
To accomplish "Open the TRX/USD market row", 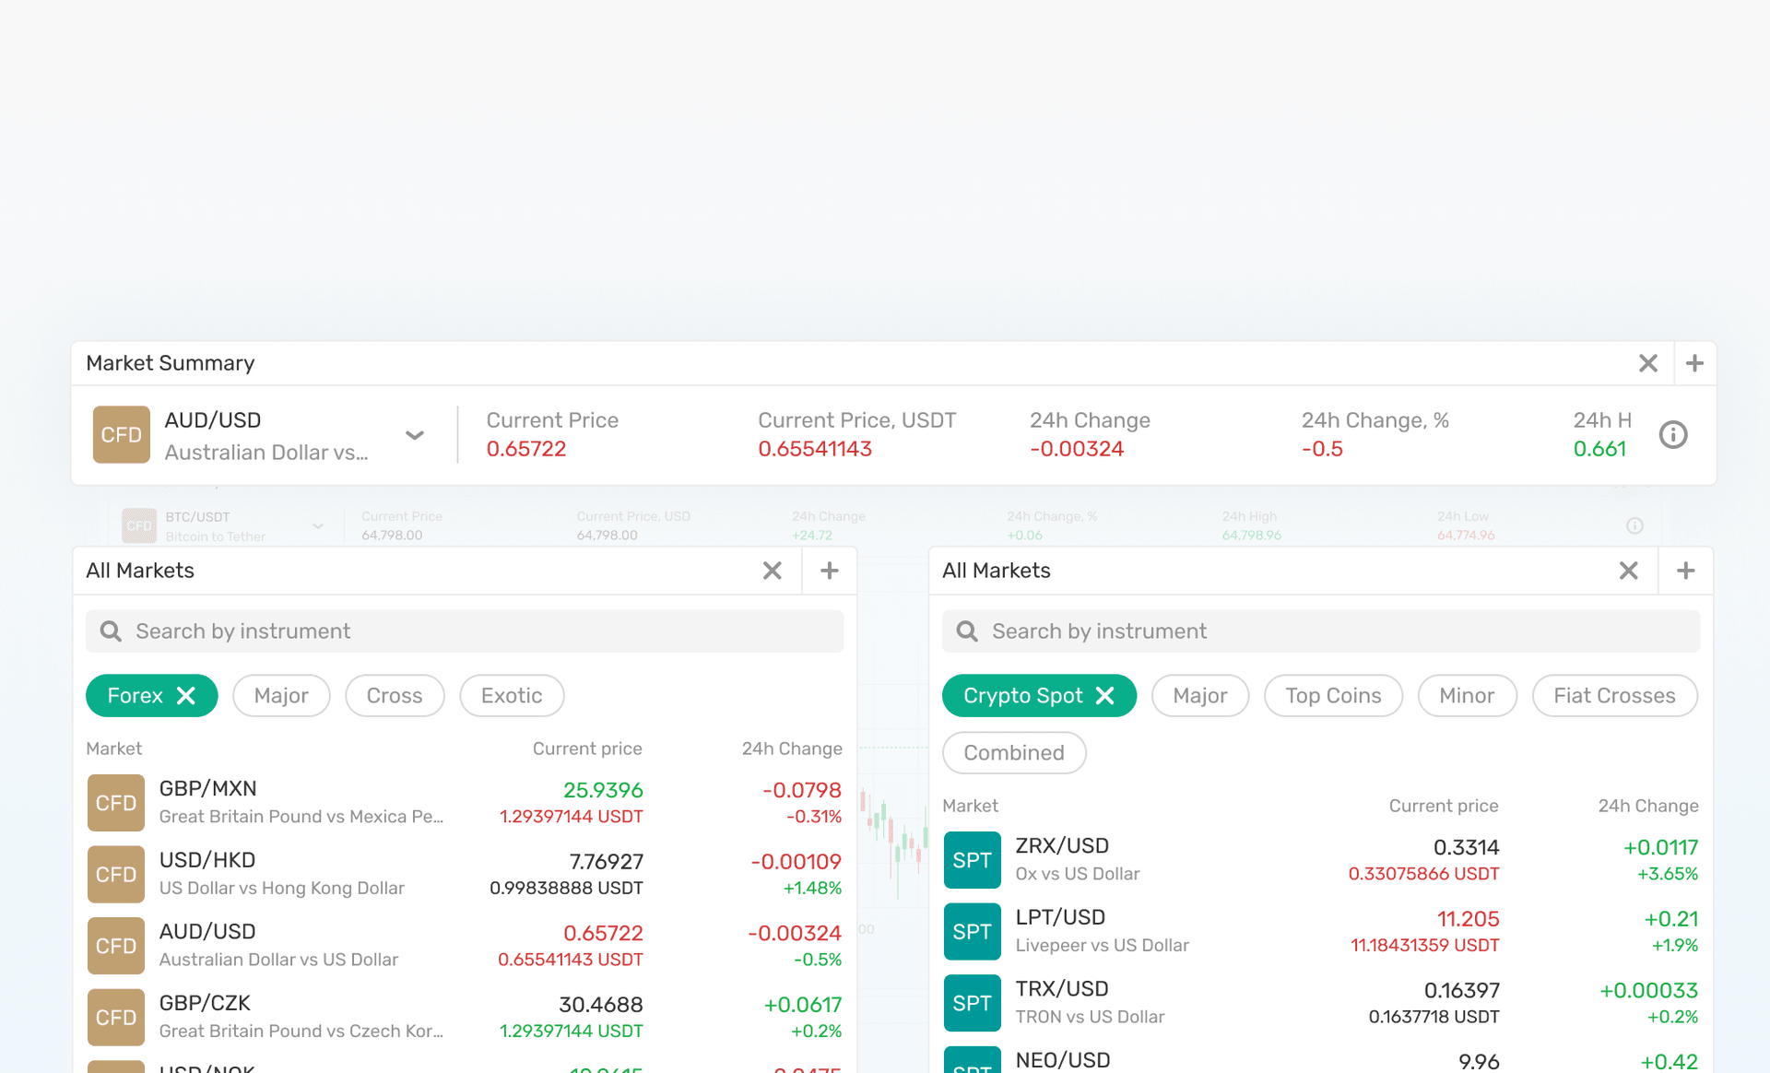I will click(x=1321, y=1003).
